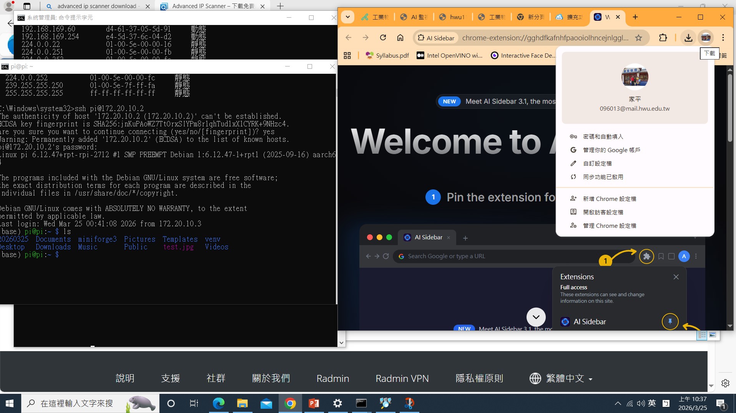Open the bookmarks bar apps grid icon
This screenshot has height=413, width=736.
[347, 56]
